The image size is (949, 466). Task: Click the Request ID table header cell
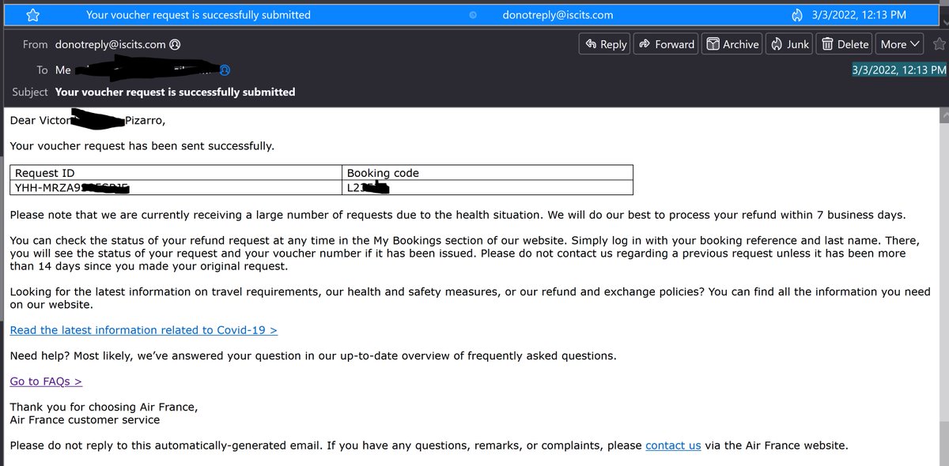177,173
